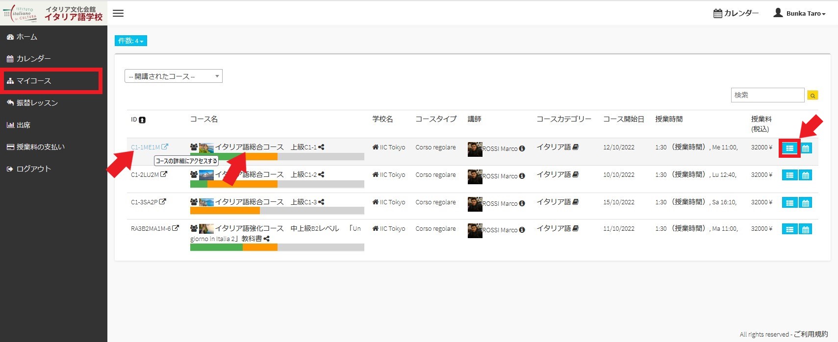
Task: Open list icon for RA3B2MA1M-6 course
Action: [x=789, y=229]
